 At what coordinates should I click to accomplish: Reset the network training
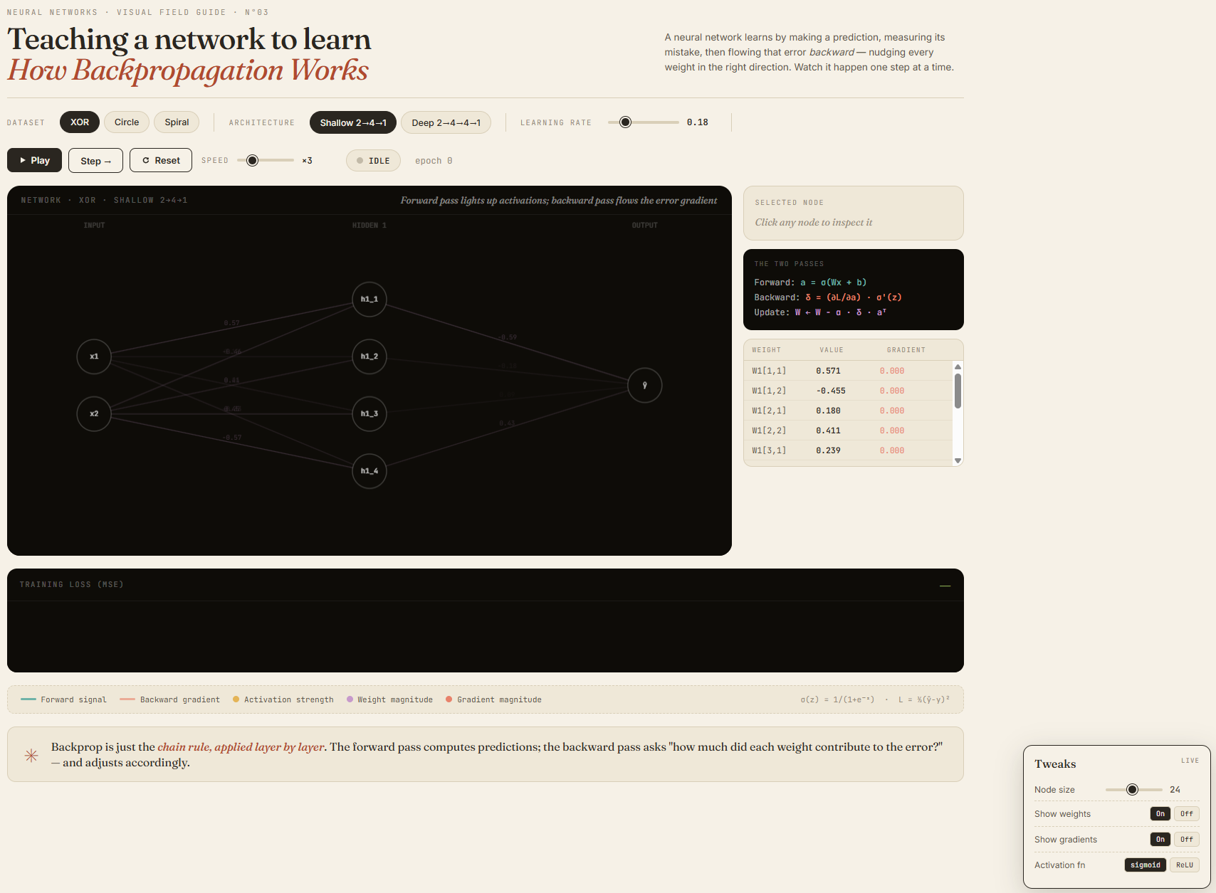point(161,160)
